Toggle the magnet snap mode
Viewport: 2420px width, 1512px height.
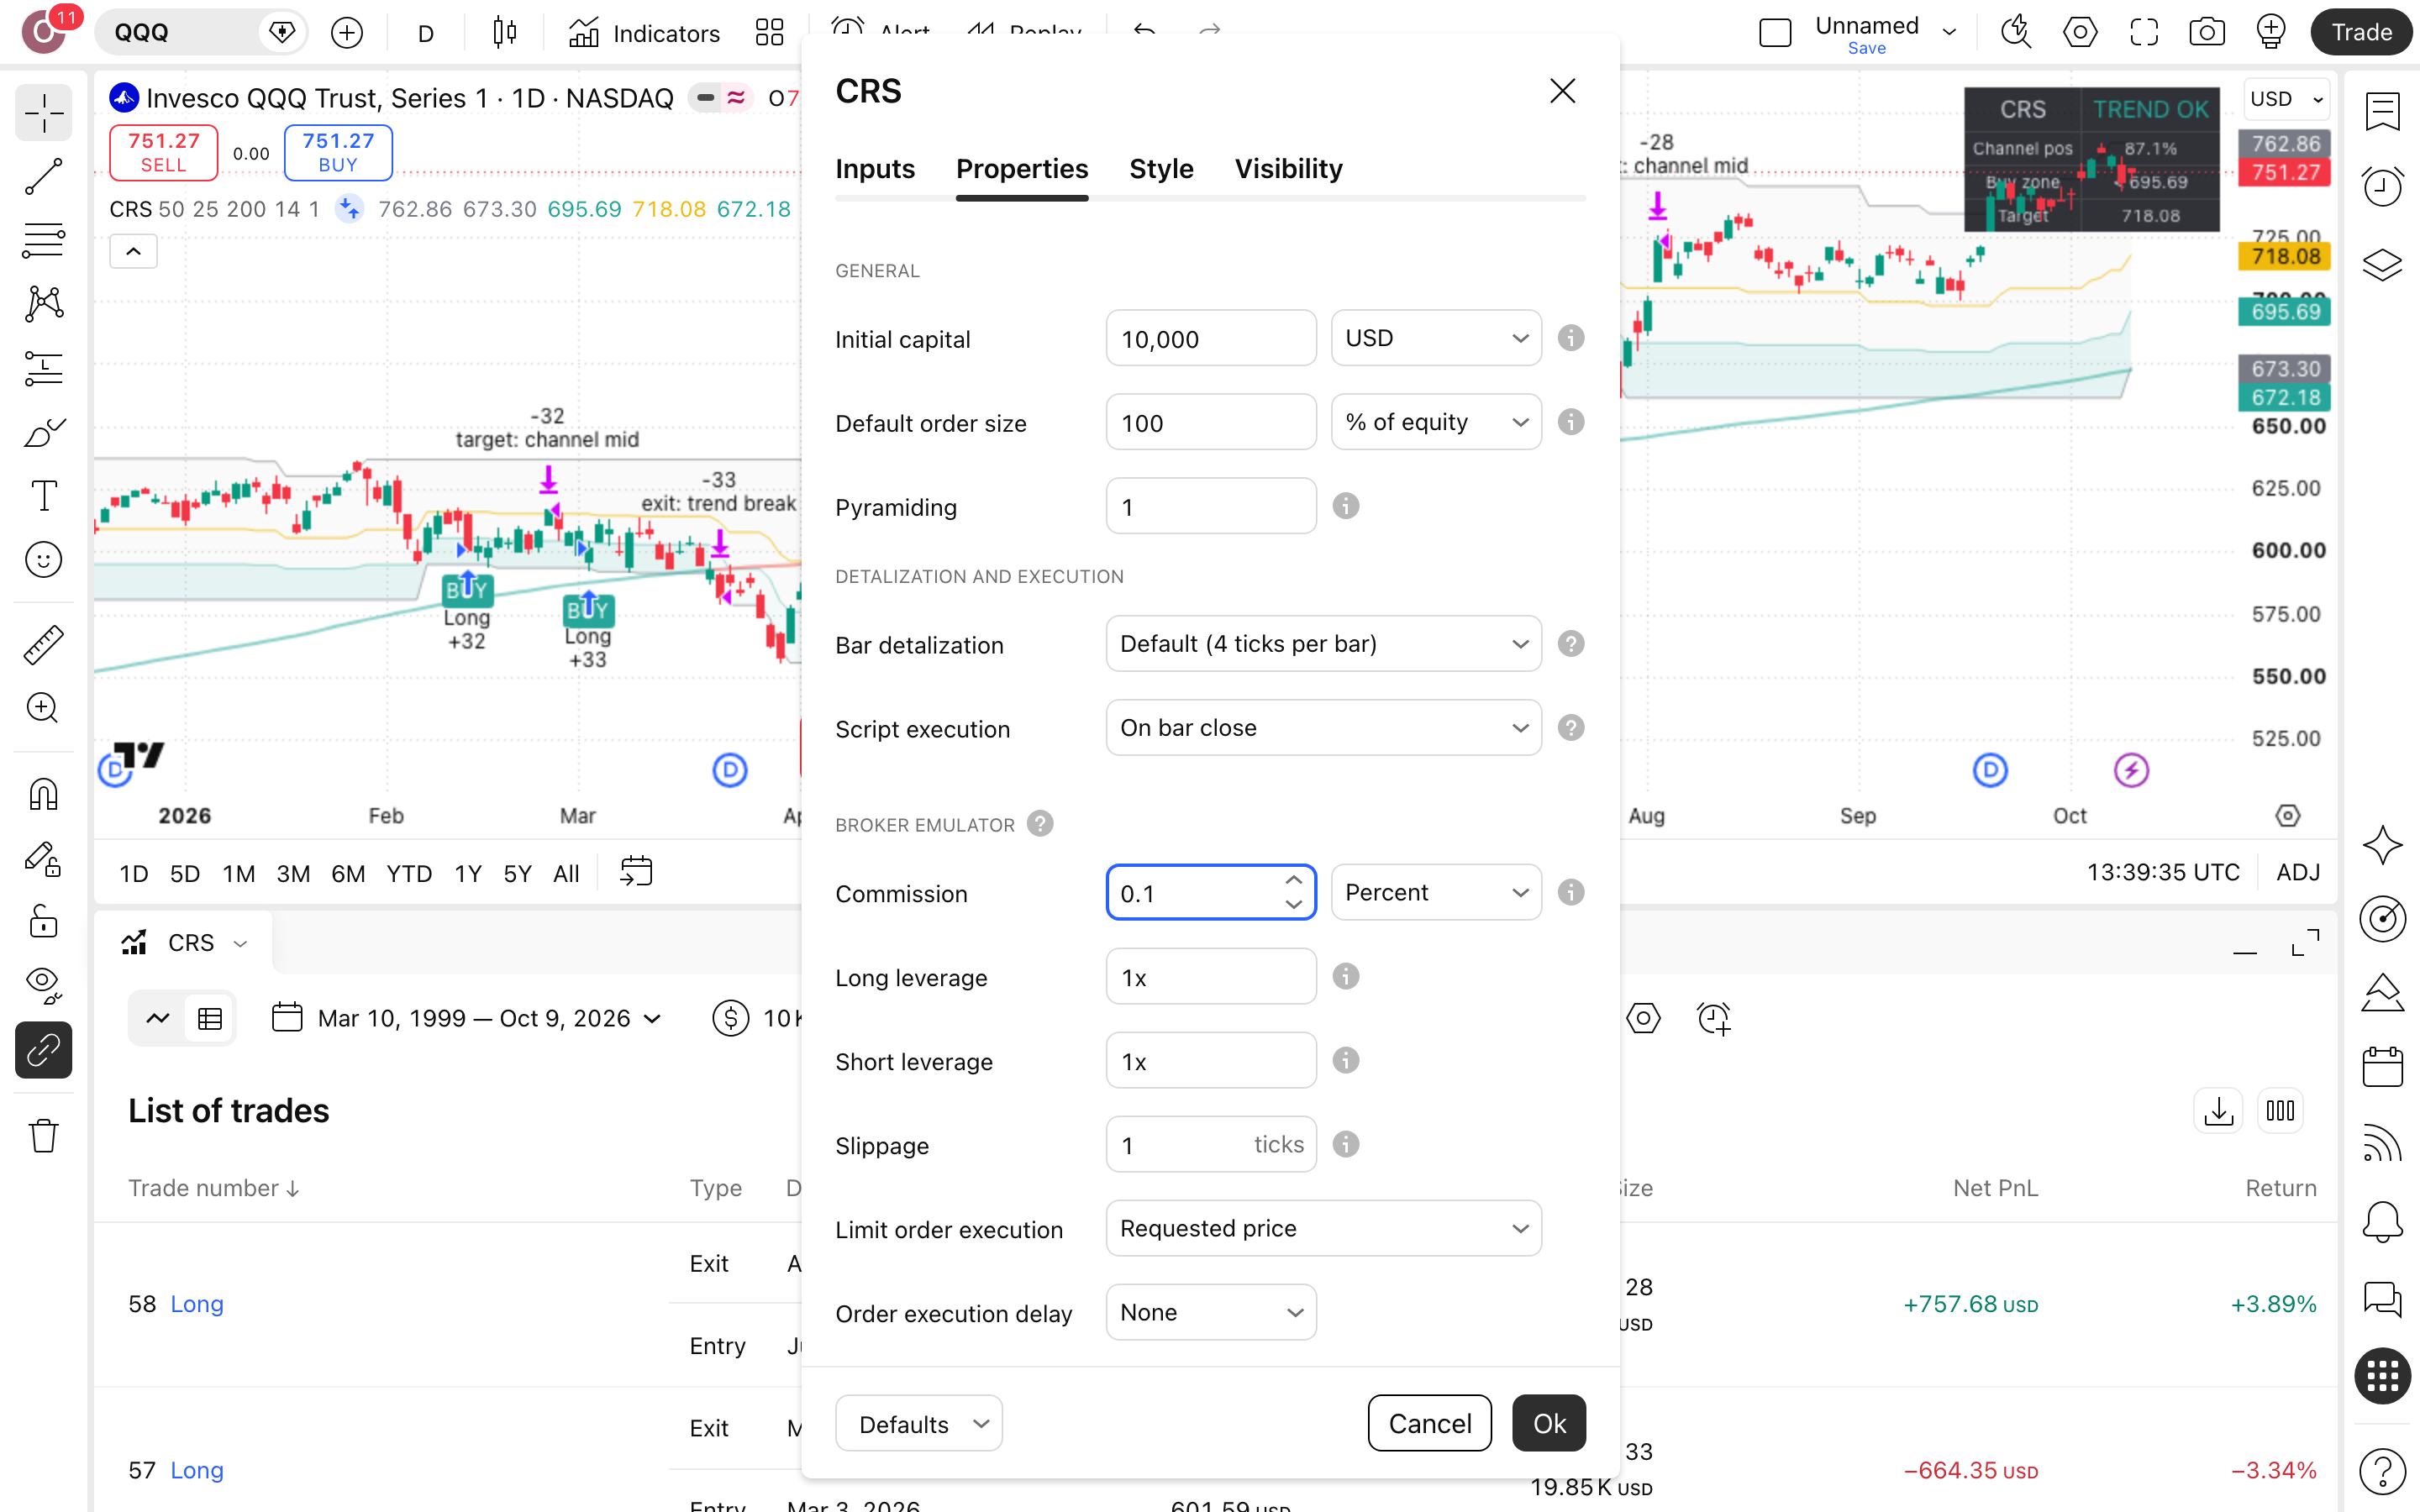click(43, 795)
